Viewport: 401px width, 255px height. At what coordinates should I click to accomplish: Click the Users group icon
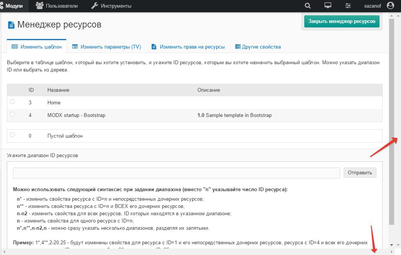[39, 6]
